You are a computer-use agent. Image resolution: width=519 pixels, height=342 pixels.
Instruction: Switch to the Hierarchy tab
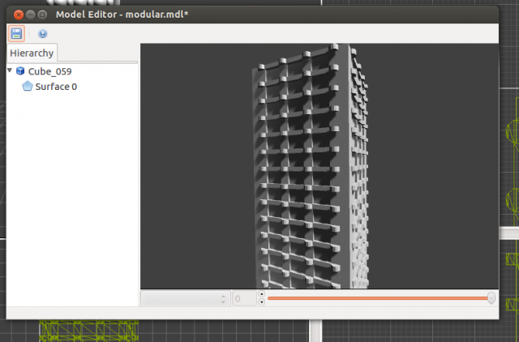[32, 53]
